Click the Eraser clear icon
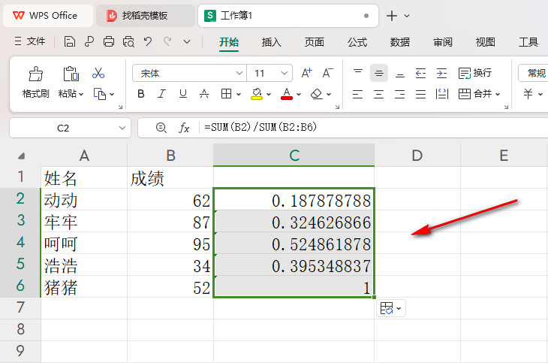Screen dimensions: 548x363 click(317, 94)
